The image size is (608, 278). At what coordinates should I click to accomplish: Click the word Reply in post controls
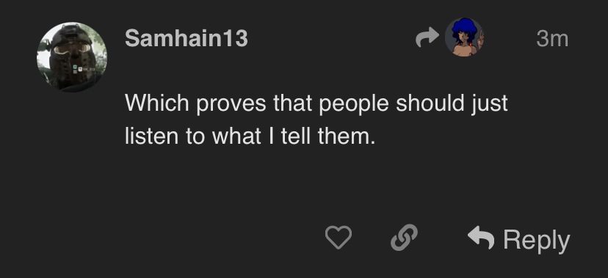537,241
